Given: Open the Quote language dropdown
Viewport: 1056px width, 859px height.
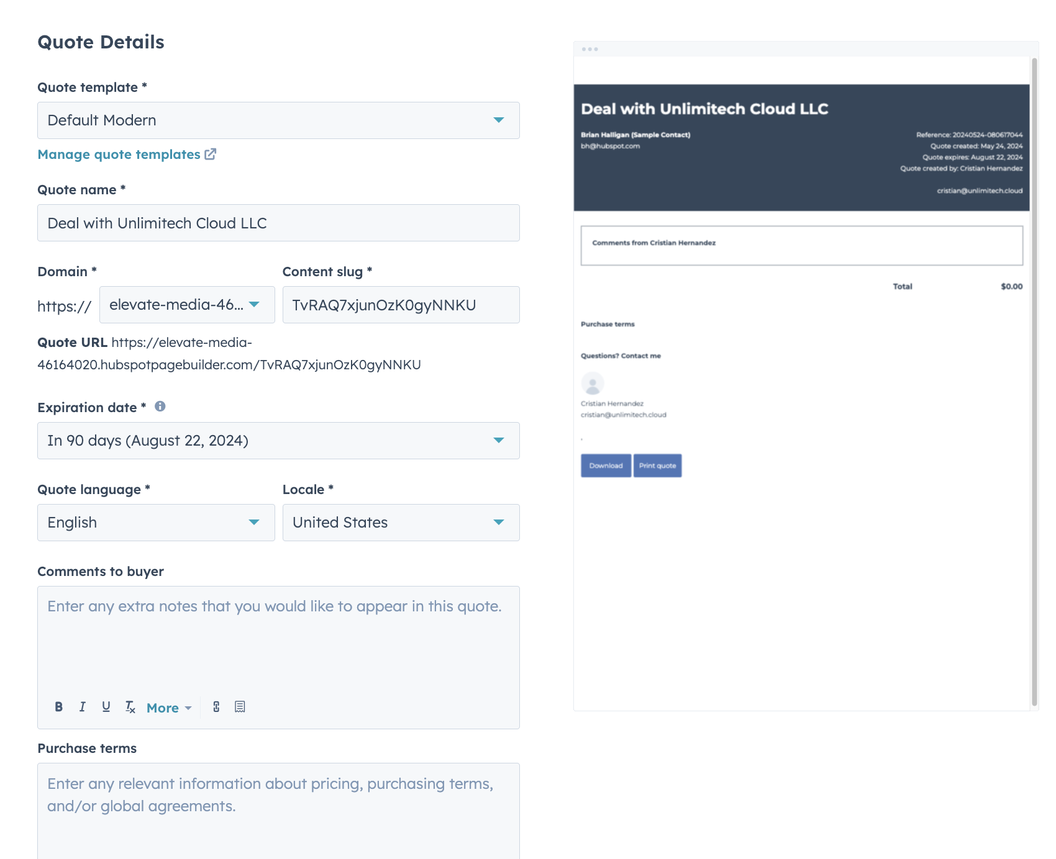Looking at the screenshot, I should click(156, 523).
